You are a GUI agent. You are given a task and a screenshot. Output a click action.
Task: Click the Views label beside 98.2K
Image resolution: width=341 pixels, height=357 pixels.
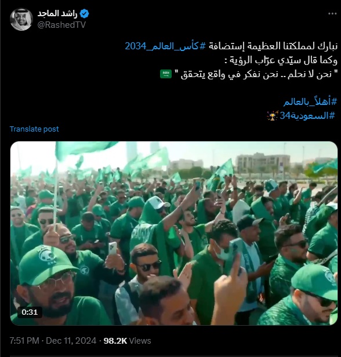point(140,341)
